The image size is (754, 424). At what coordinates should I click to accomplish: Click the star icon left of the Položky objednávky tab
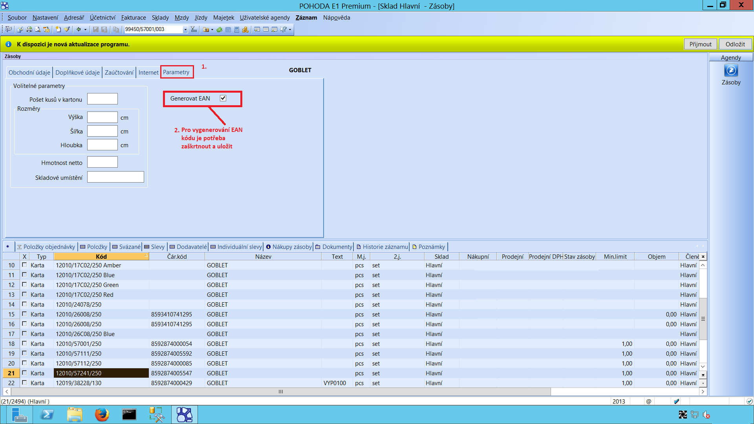(x=7, y=247)
